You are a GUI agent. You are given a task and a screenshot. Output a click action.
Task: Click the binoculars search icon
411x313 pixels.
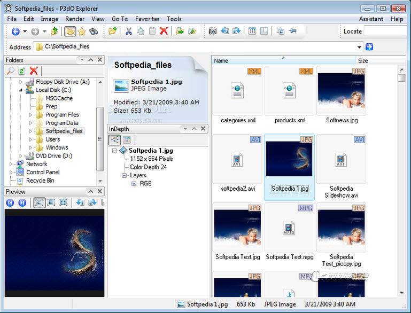94,32
